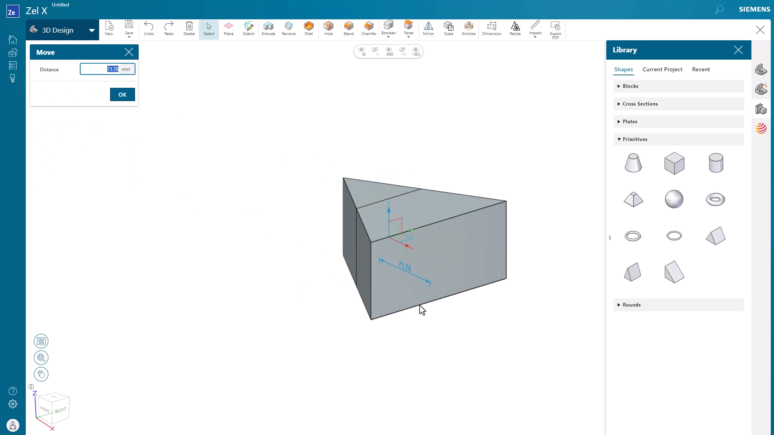Confirm Move with OK button

(123, 95)
